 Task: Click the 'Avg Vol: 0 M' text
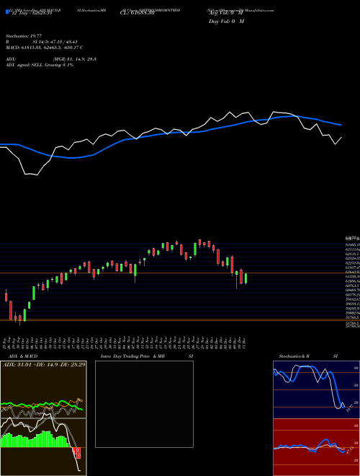click(226, 13)
